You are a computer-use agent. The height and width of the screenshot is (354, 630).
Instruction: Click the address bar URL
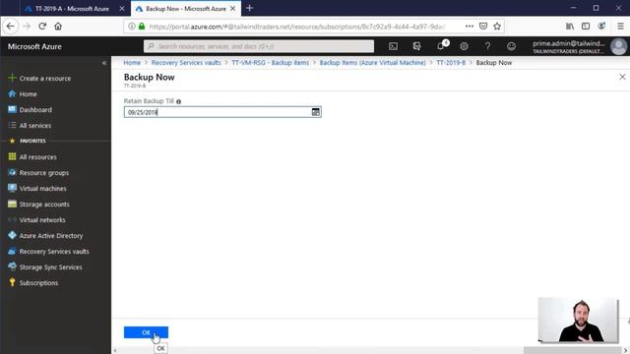point(296,27)
